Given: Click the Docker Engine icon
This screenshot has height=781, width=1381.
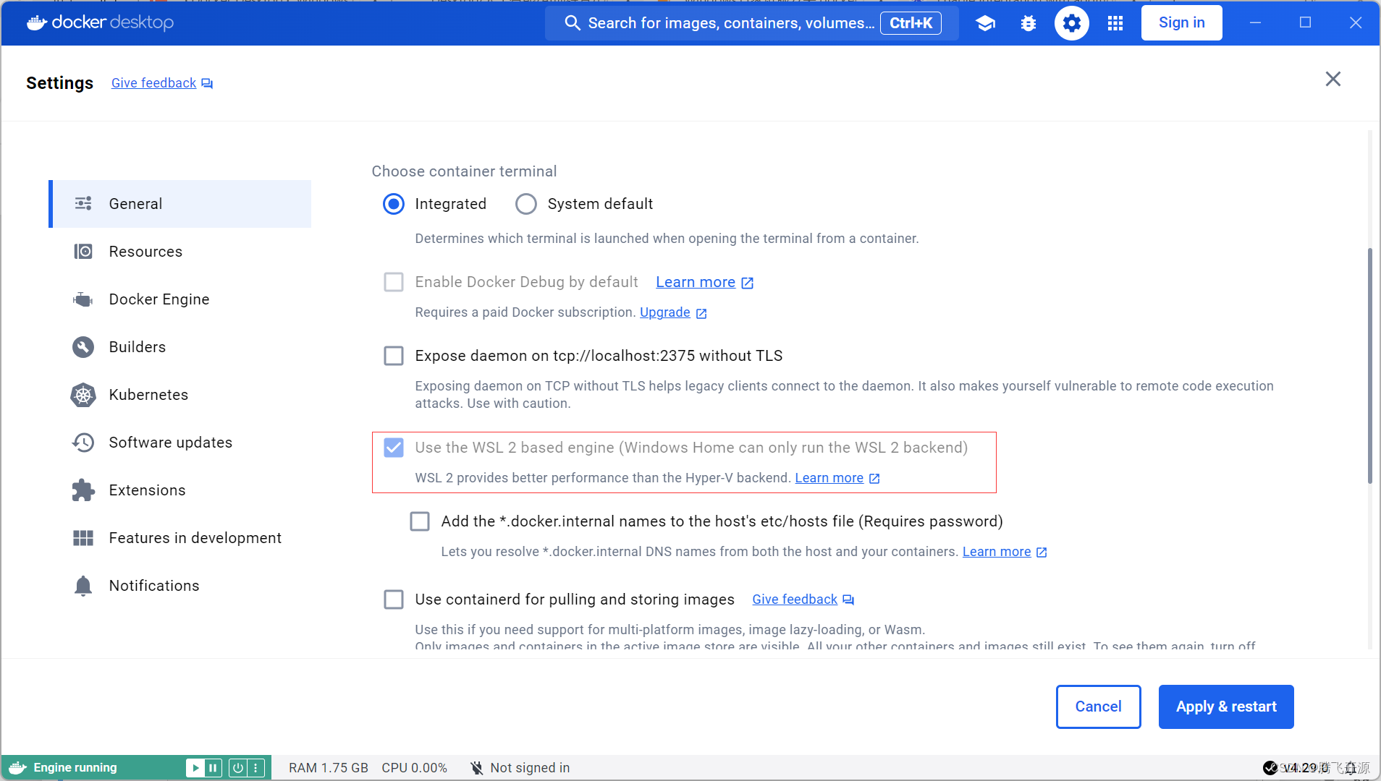Looking at the screenshot, I should (x=83, y=299).
